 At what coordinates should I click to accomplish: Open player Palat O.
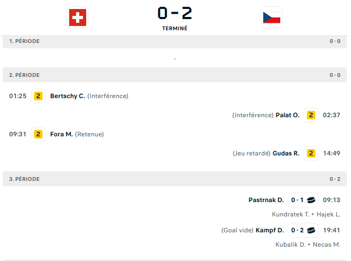pyautogui.click(x=287, y=115)
